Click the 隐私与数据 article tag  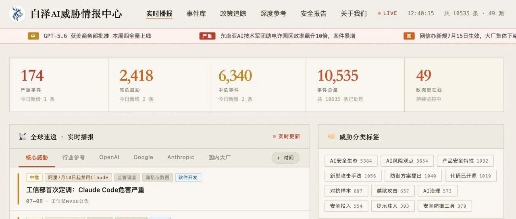[x=157, y=178]
